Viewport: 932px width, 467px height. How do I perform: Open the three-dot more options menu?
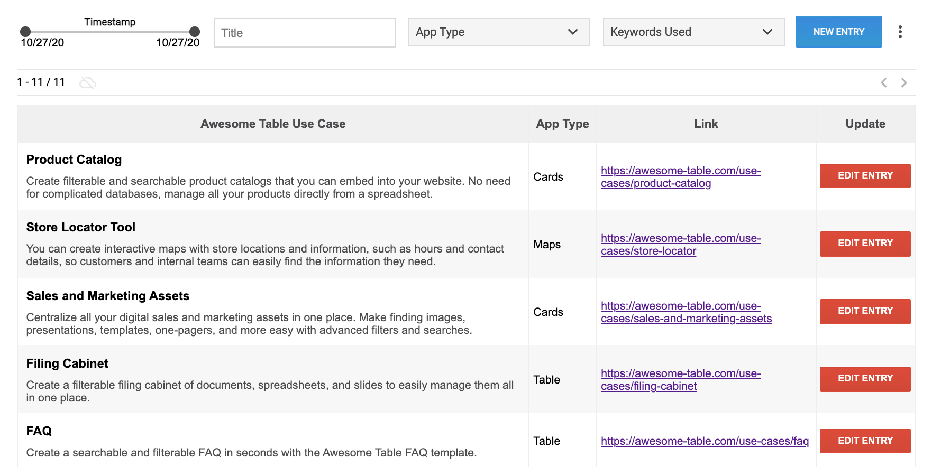pyautogui.click(x=900, y=32)
